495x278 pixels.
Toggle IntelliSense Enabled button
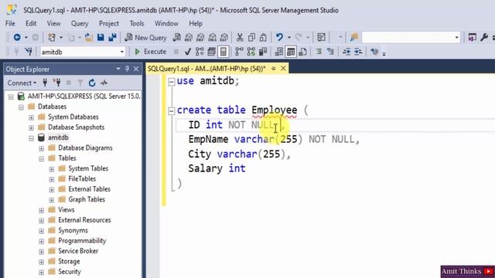coord(224,52)
